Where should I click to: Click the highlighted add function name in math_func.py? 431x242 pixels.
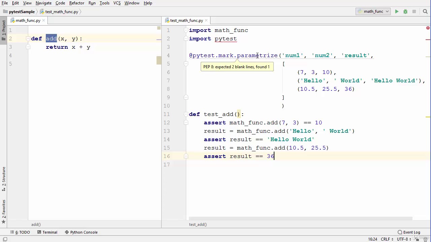click(x=51, y=39)
